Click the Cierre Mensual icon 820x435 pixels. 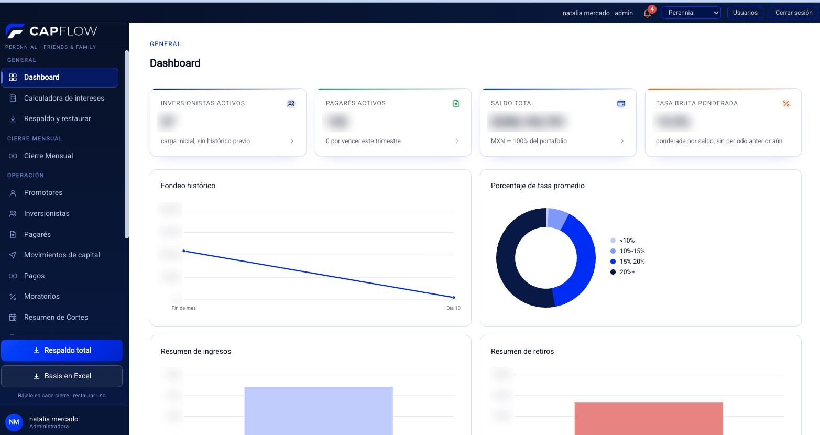pyautogui.click(x=13, y=156)
